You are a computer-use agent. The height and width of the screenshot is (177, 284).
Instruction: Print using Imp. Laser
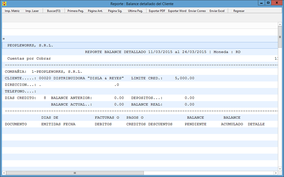click(32, 11)
